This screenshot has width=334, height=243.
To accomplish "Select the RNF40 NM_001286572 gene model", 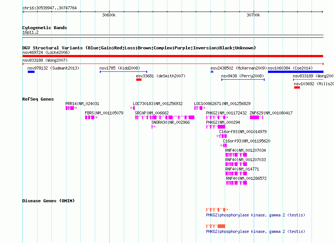I will point(237,183).
